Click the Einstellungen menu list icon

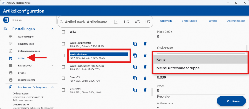click(5, 29)
